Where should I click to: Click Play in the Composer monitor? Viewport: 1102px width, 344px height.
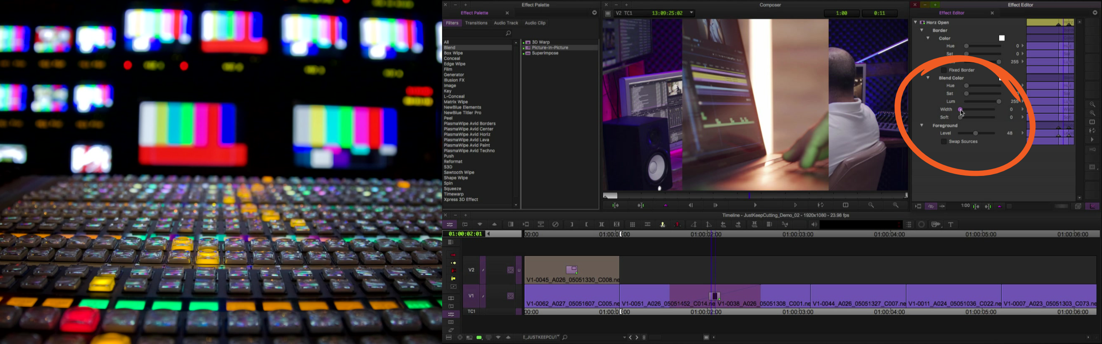click(x=755, y=205)
